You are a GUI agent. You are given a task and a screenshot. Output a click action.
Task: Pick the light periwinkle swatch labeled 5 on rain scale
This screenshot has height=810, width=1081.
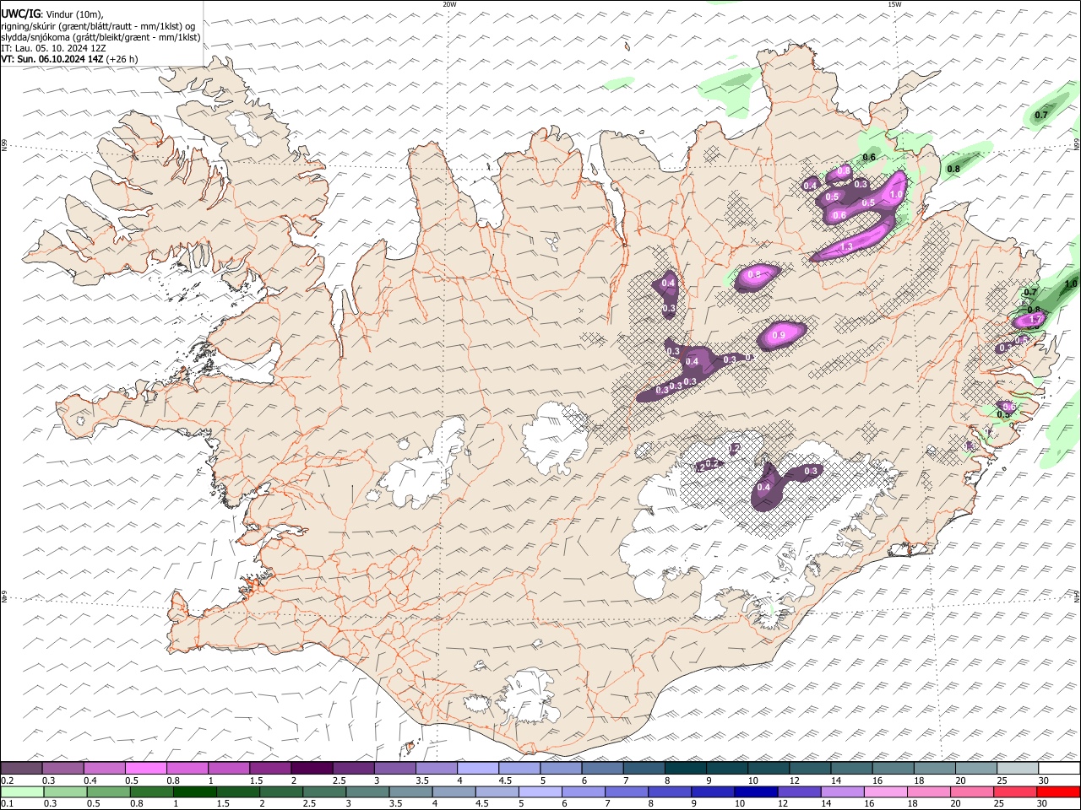540,792
